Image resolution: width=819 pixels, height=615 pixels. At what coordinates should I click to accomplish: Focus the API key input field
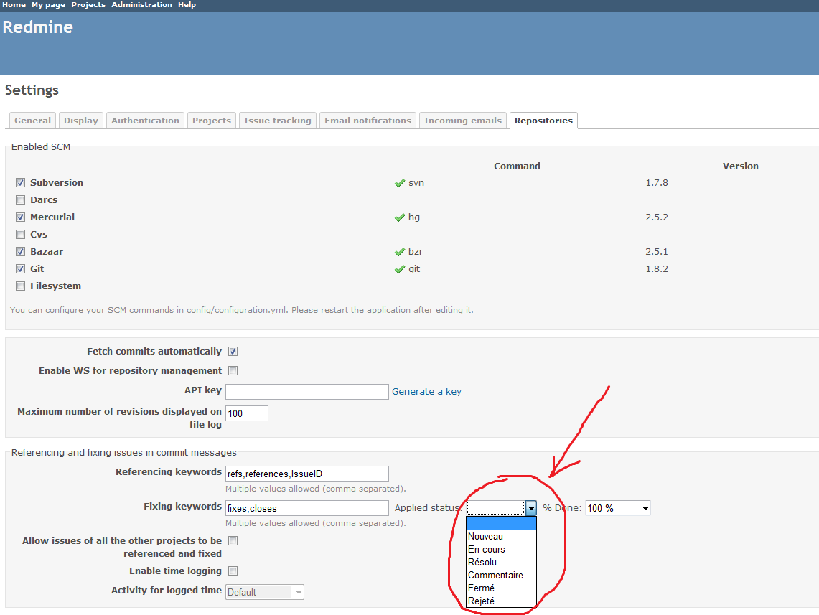click(x=307, y=392)
